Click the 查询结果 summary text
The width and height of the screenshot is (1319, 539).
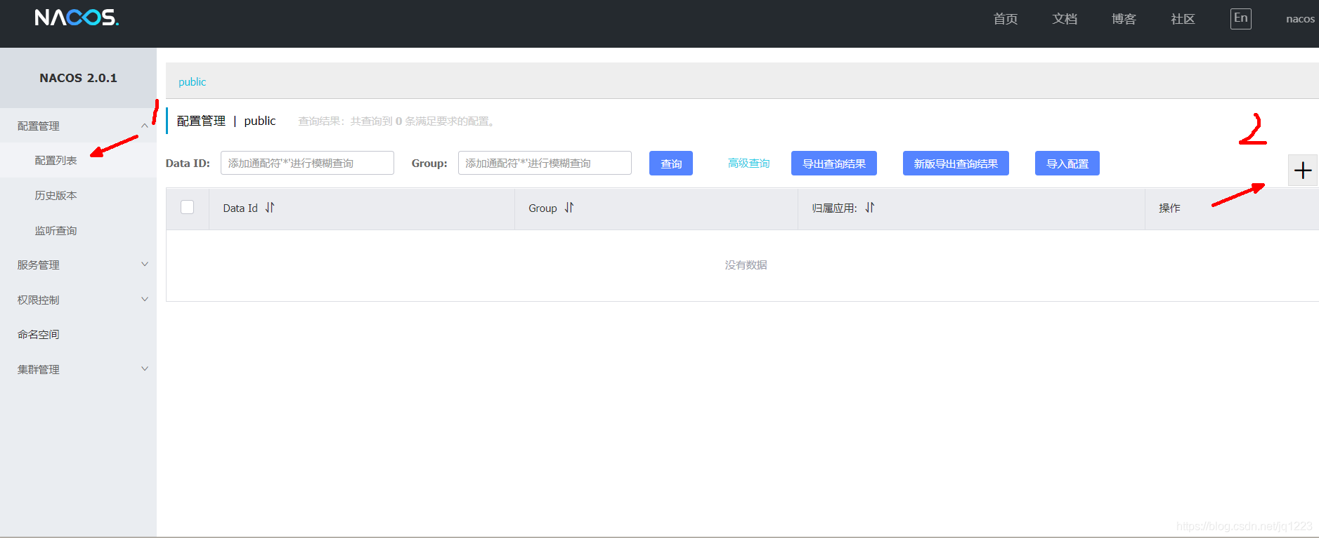click(x=398, y=121)
